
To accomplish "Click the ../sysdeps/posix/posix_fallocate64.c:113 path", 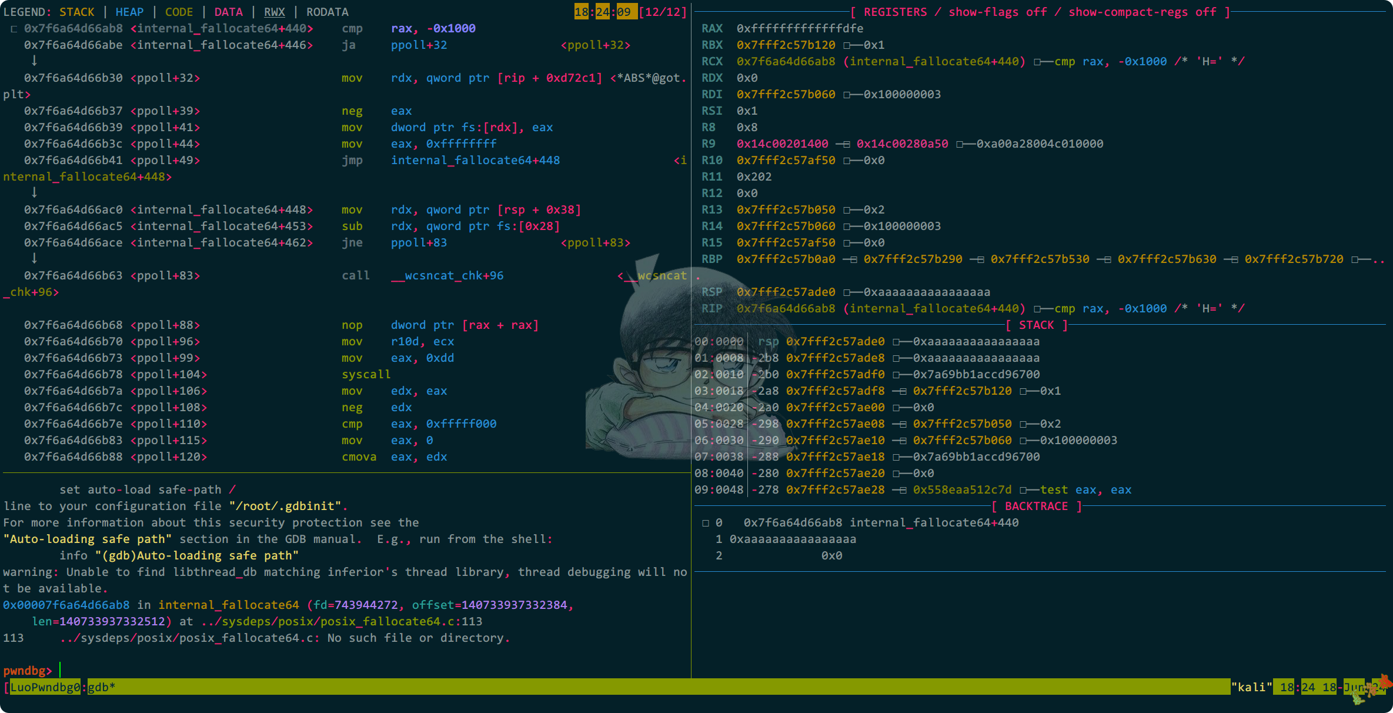I will (341, 621).
